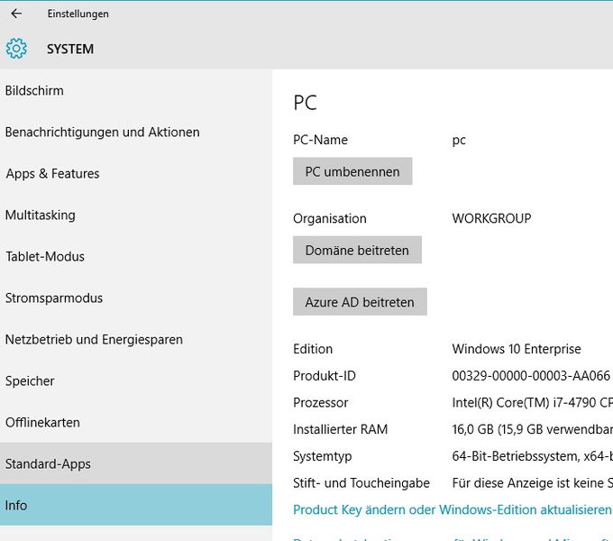This screenshot has width=613, height=541.
Task: Click the back arrow in the title bar
Action: click(x=16, y=14)
